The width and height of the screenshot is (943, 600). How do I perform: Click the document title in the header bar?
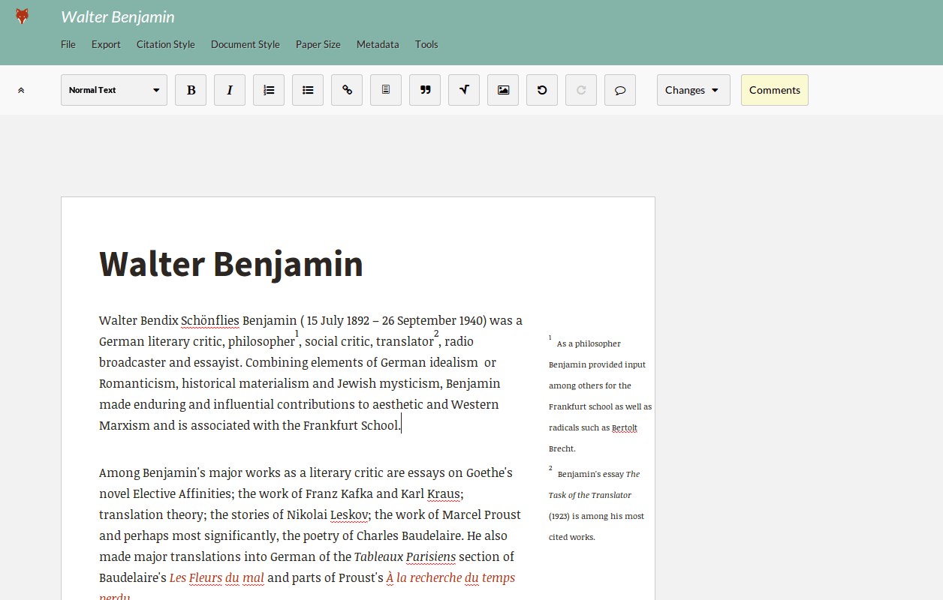click(118, 16)
